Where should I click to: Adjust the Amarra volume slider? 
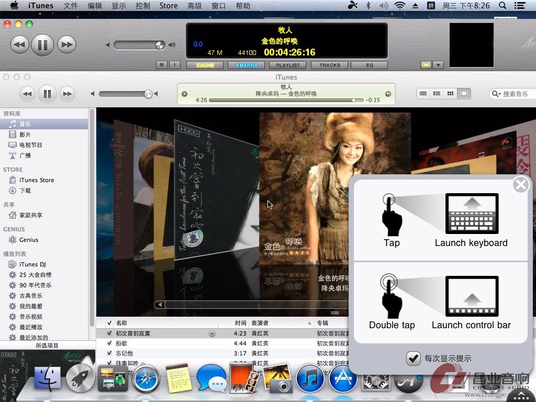pyautogui.click(x=139, y=45)
